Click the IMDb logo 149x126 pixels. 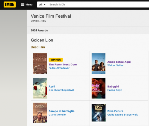pyautogui.click(x=10, y=4)
